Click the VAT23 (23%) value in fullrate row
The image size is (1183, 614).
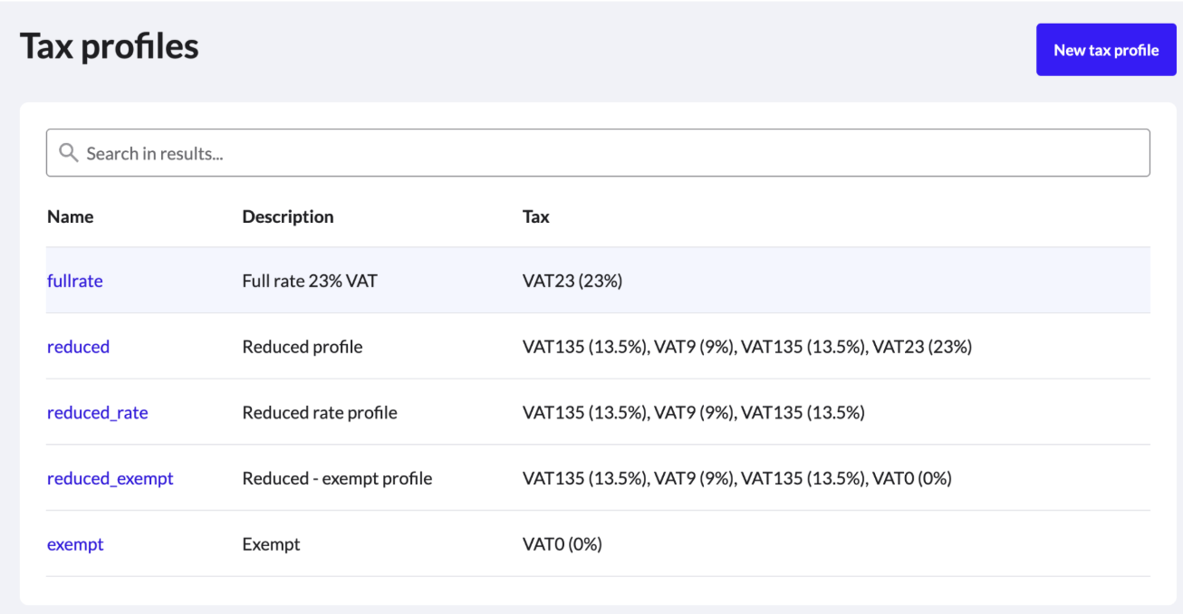click(572, 281)
